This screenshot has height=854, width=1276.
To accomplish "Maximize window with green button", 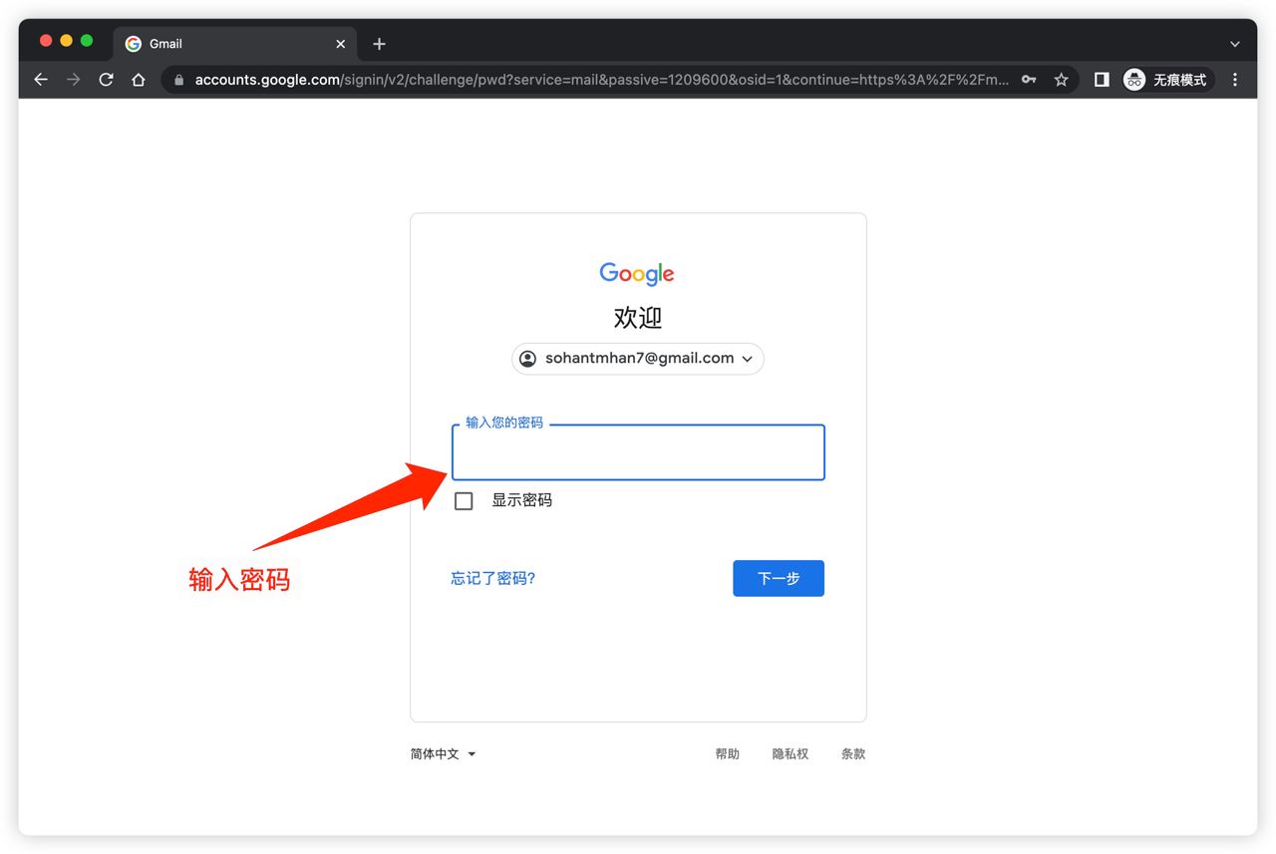I will tap(87, 41).
